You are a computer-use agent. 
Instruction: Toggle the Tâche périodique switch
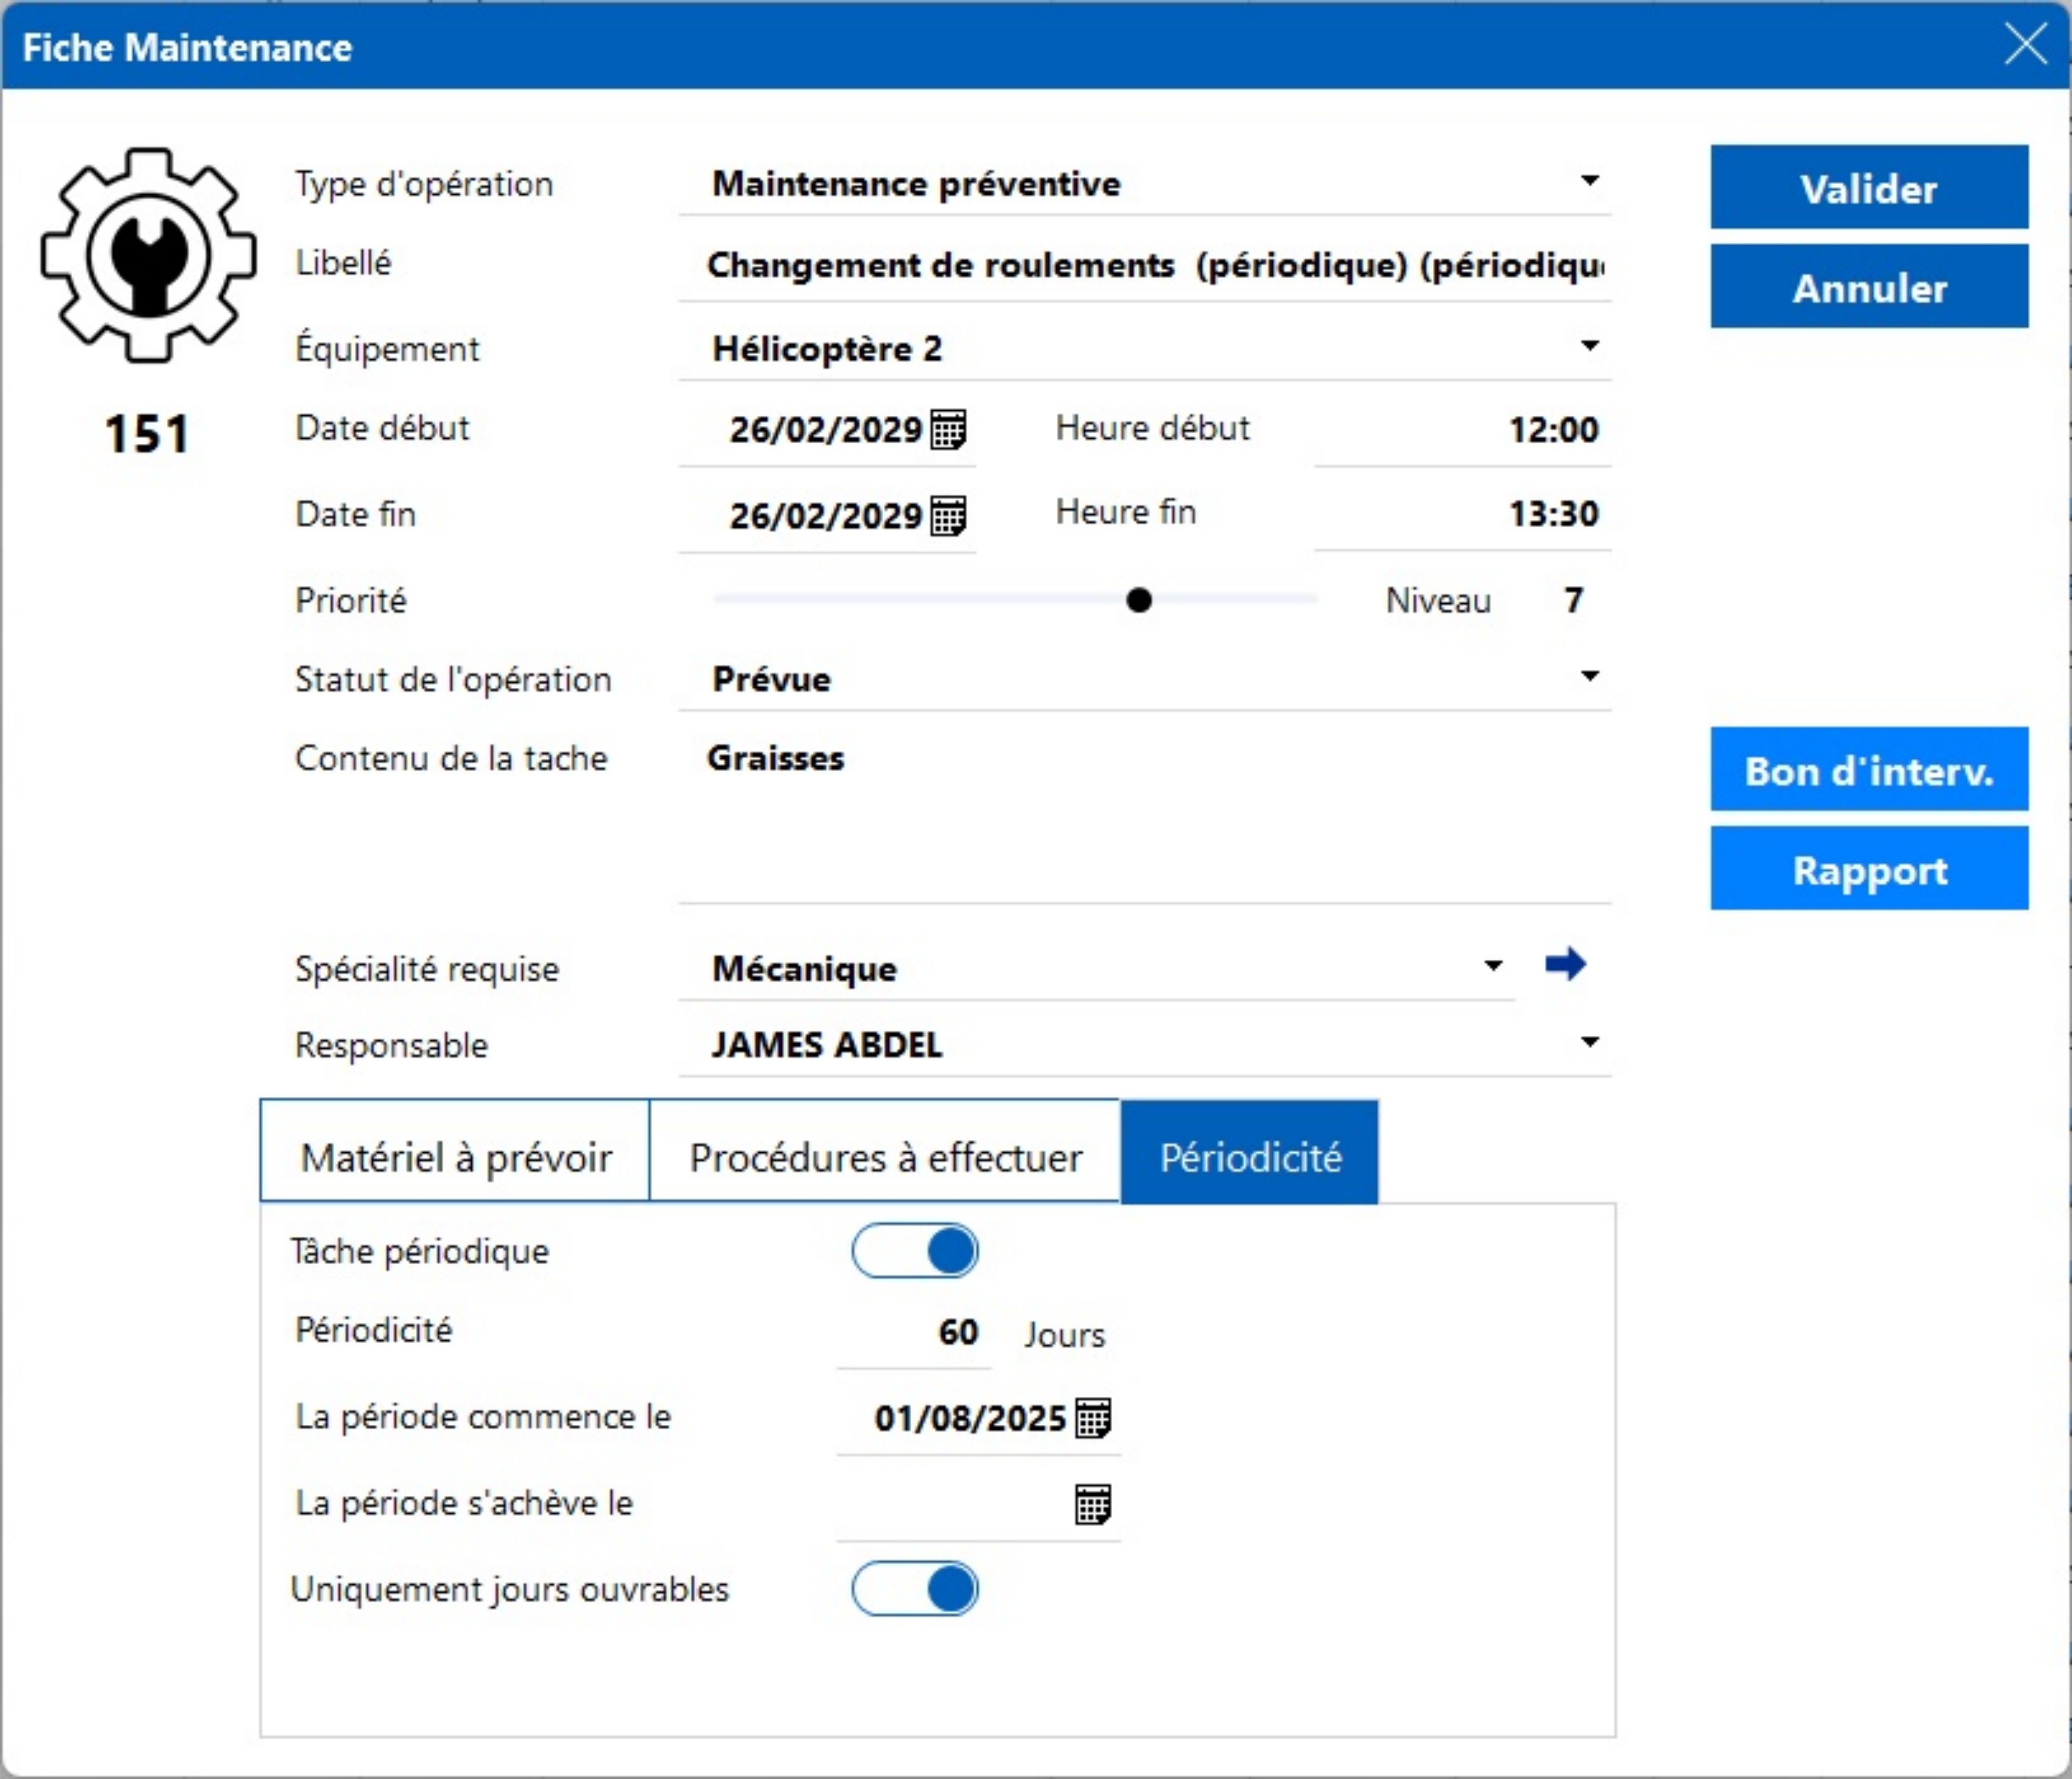[x=914, y=1251]
